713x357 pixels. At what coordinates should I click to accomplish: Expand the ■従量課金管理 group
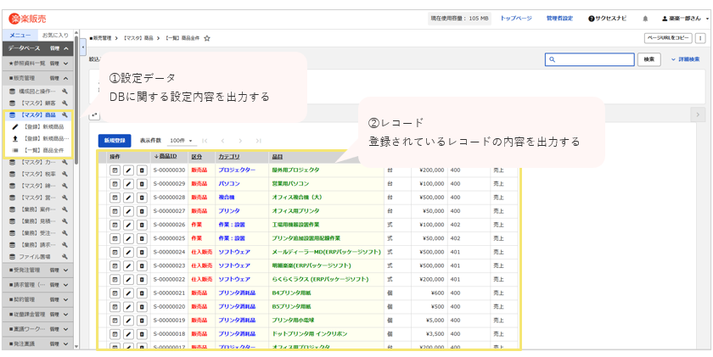[x=66, y=315]
